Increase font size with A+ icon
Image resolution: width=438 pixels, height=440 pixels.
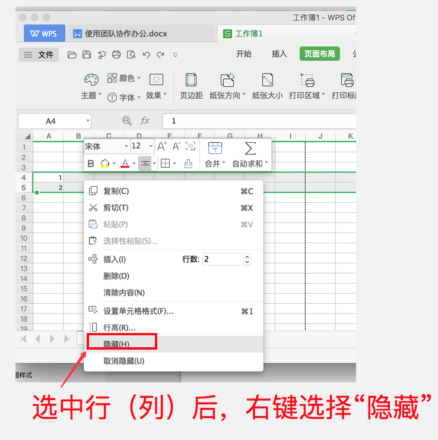(162, 146)
